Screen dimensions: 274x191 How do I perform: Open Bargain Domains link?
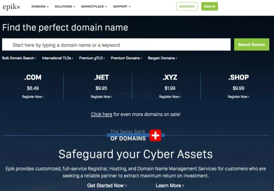[x=162, y=58]
